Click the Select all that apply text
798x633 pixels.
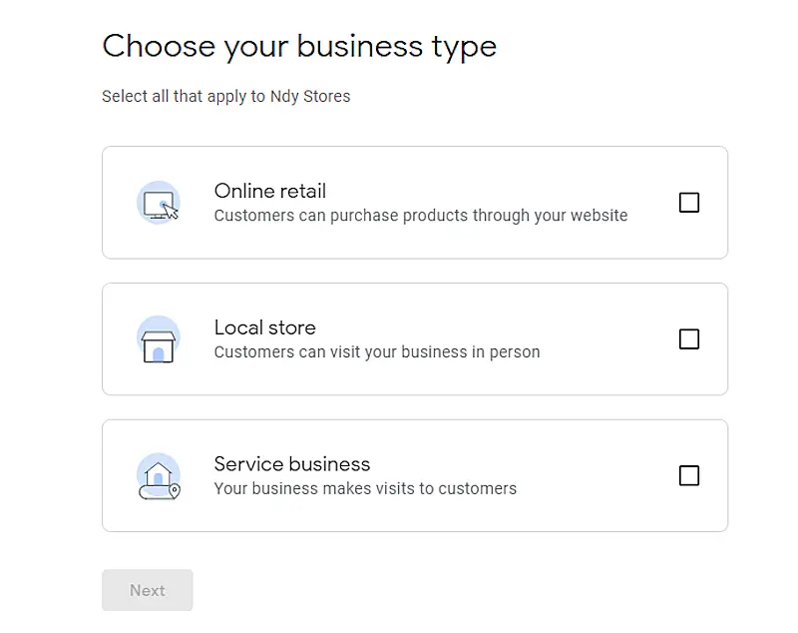[x=184, y=96]
